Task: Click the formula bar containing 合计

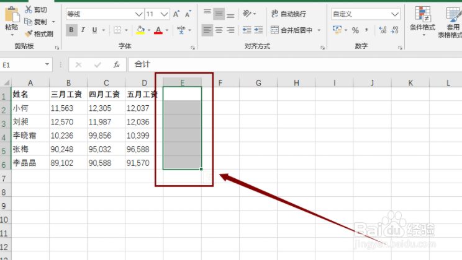Action: (295, 64)
